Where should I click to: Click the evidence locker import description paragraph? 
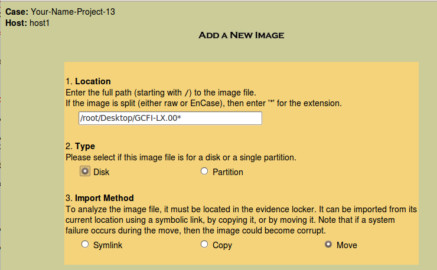point(241,219)
